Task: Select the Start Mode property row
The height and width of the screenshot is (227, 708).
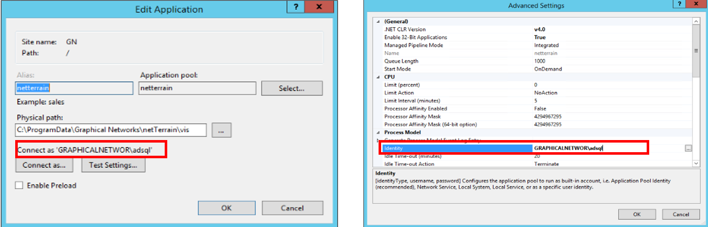Action: [x=456, y=69]
